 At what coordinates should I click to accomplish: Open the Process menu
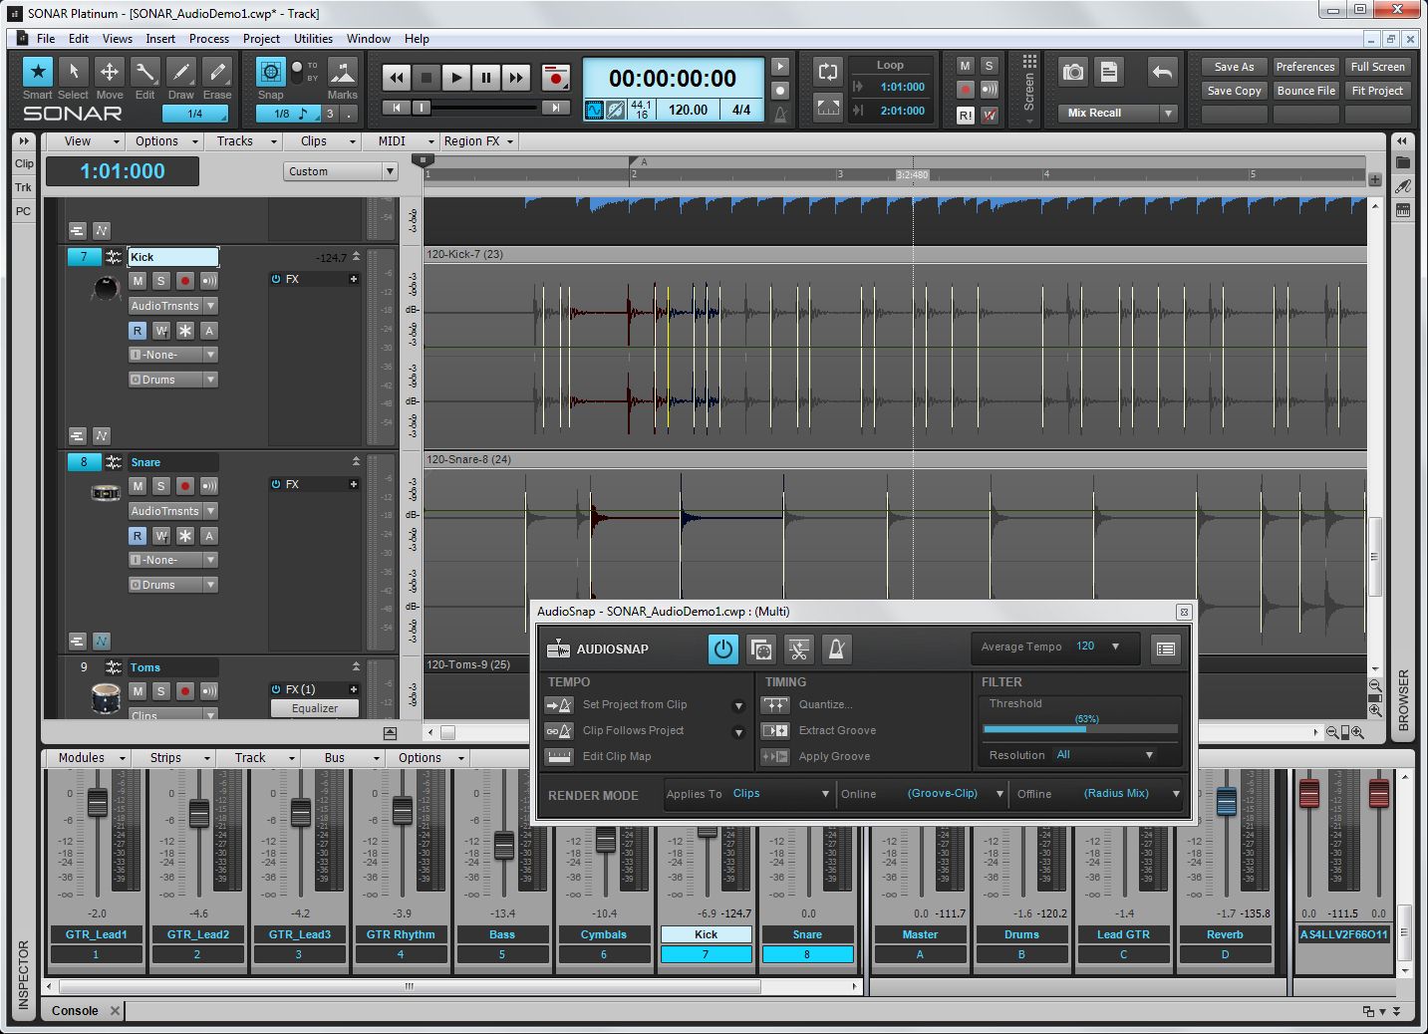coord(209,39)
